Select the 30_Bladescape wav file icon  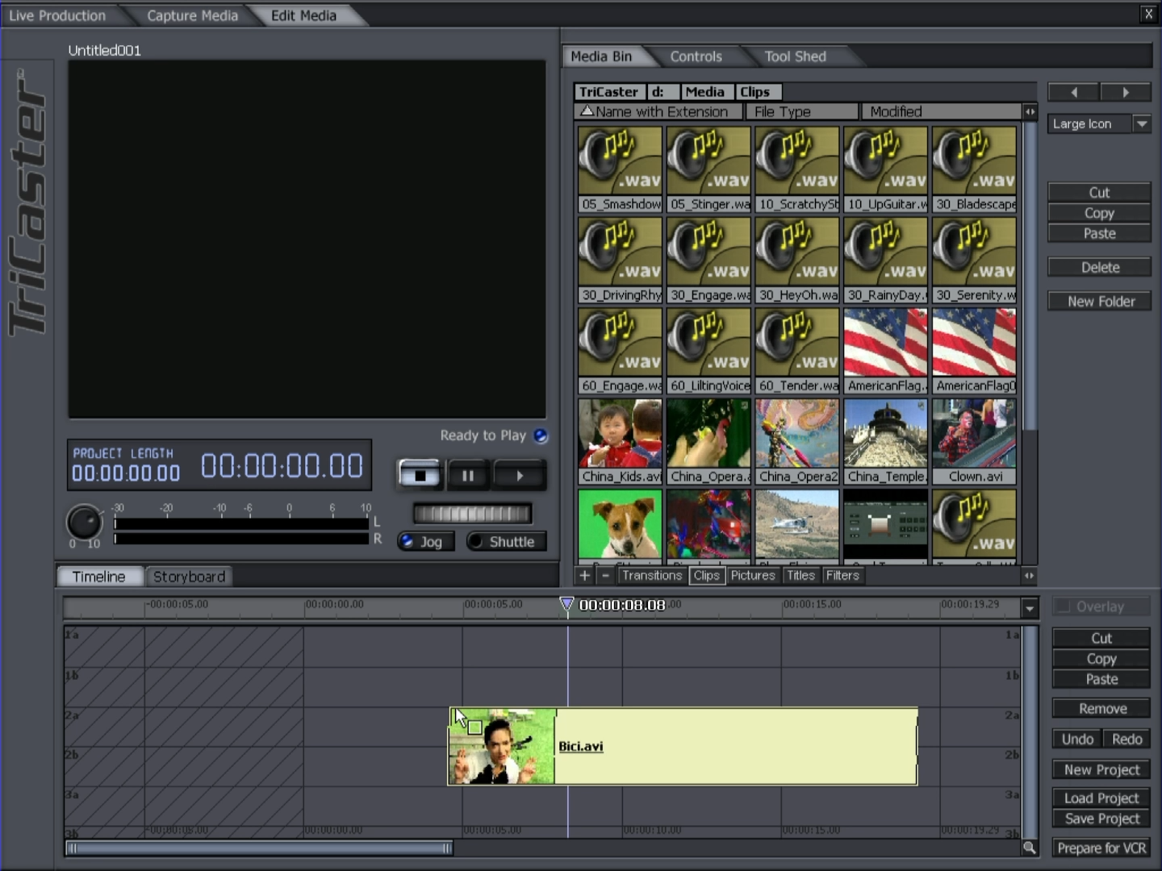pyautogui.click(x=975, y=169)
